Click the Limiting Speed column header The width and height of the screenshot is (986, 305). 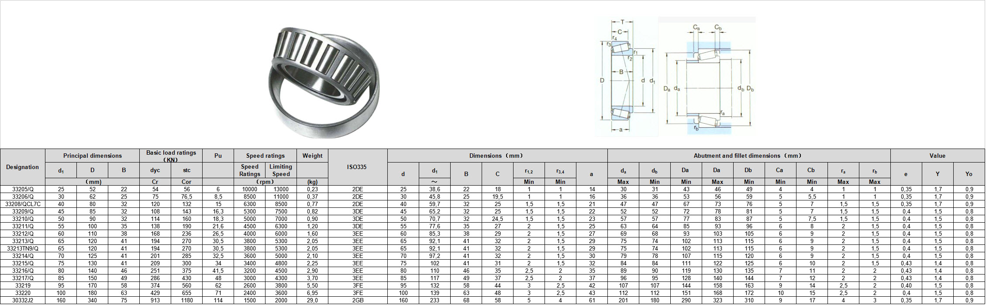(280, 170)
